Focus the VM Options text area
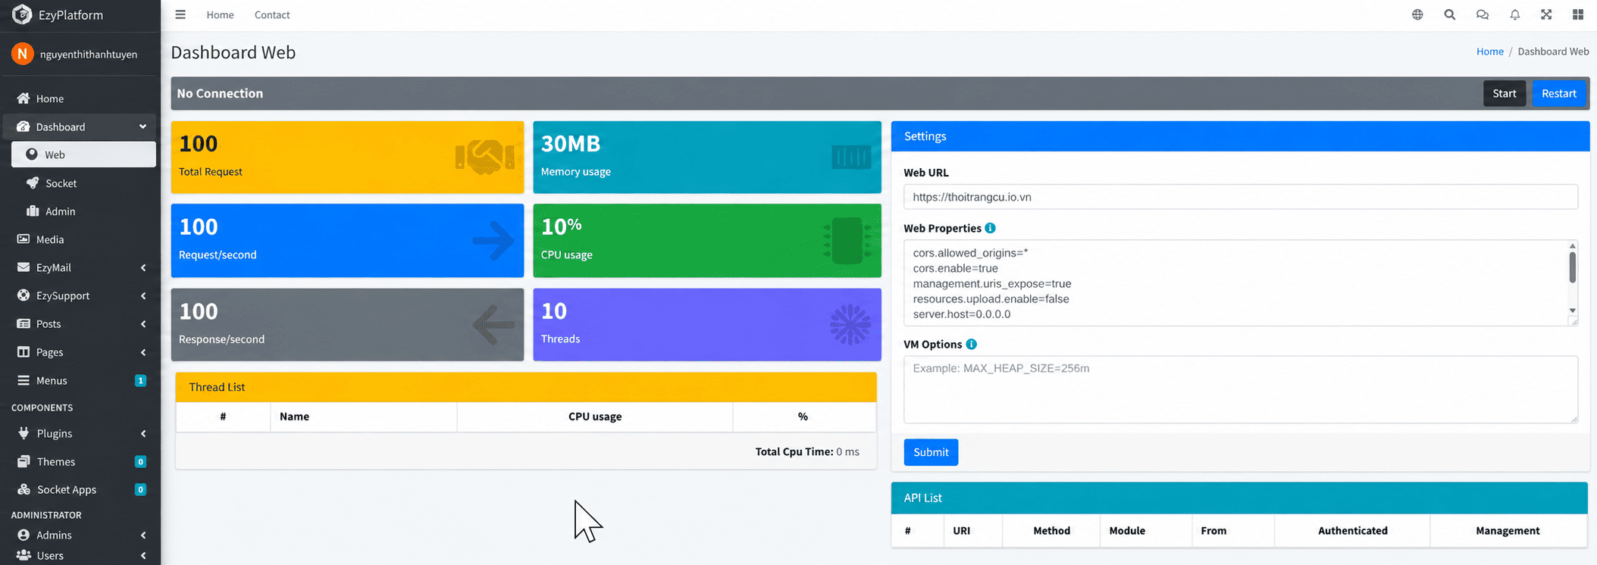The width and height of the screenshot is (1597, 565). [1240, 389]
